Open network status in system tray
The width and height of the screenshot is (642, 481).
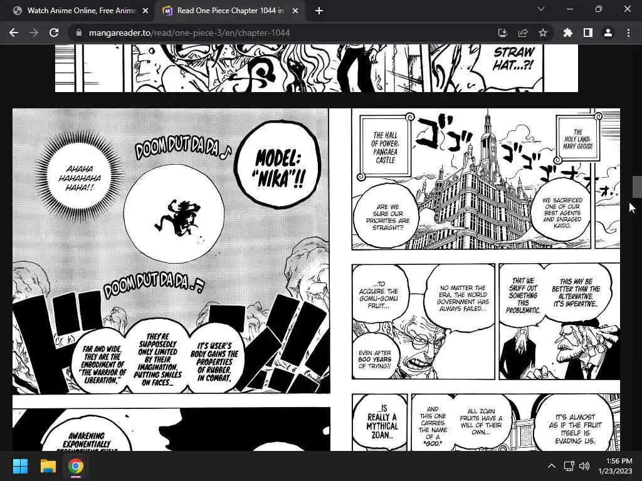coord(569,466)
